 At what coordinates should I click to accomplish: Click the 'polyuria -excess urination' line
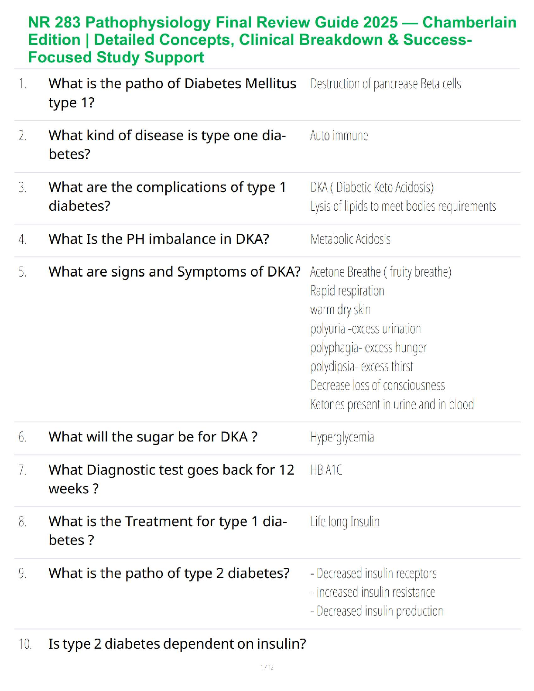pos(365,328)
